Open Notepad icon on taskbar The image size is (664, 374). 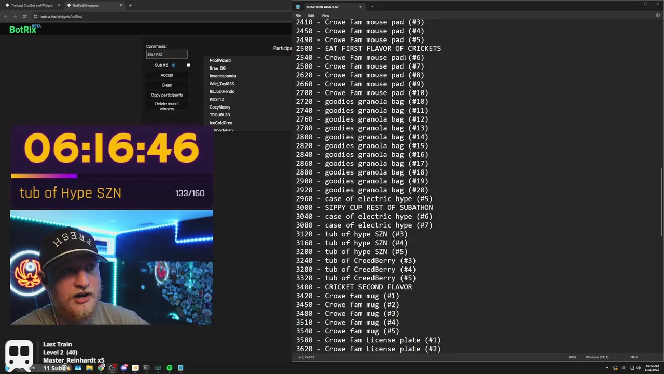point(181,368)
